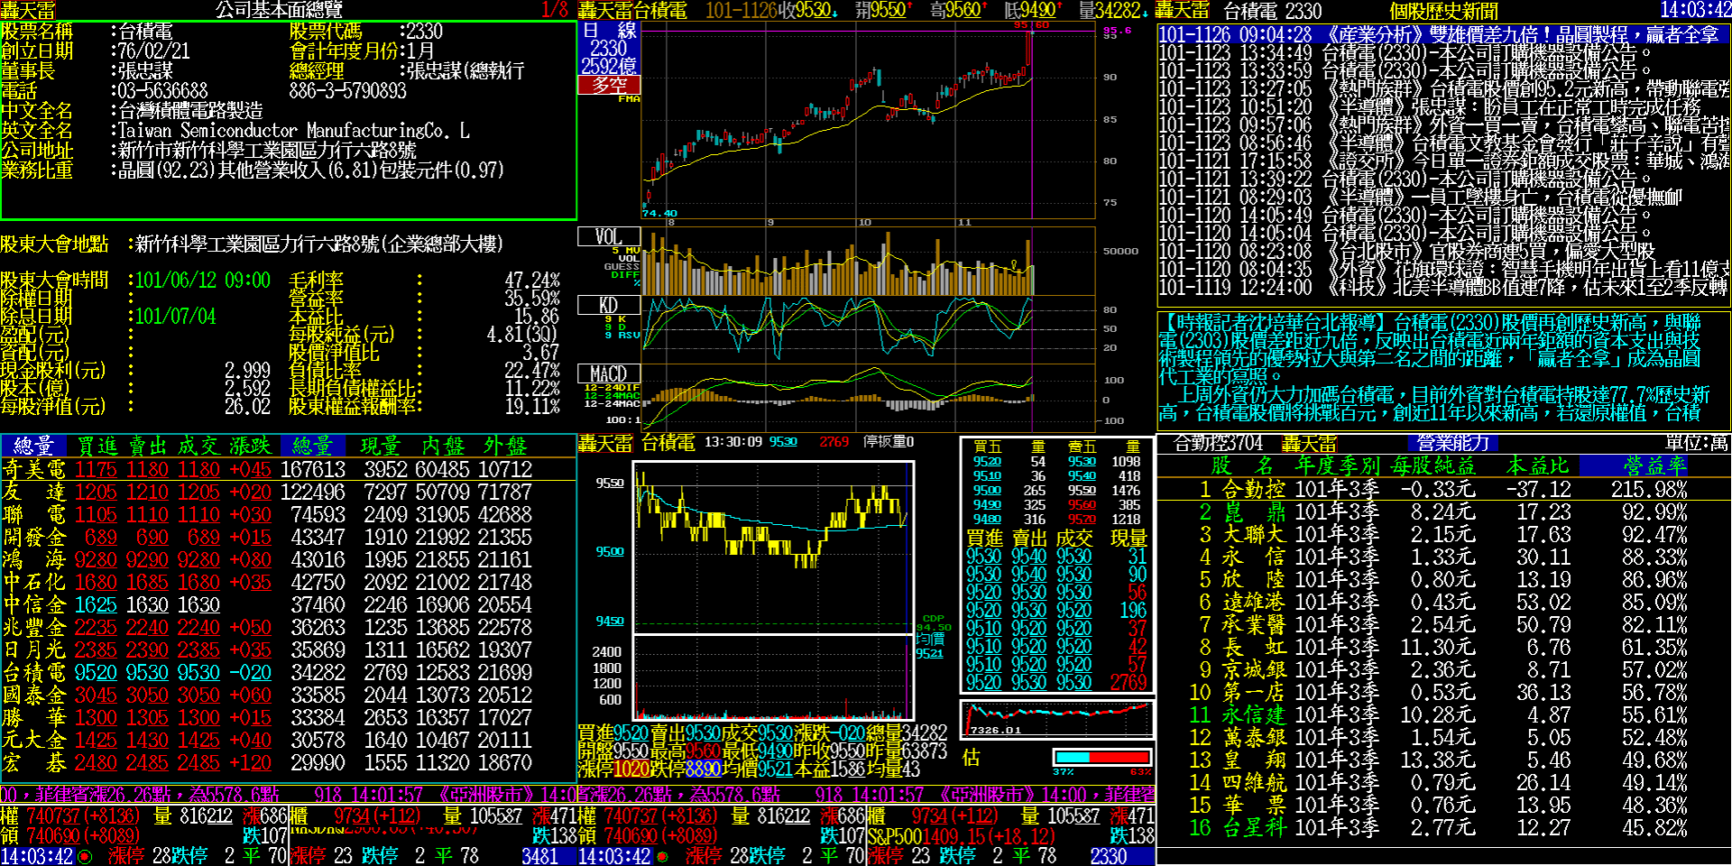Image resolution: width=1732 pixels, height=866 pixels.
Task: Open the 12:24:00 《科技》北美半導體 news headline
Action: click(1444, 287)
